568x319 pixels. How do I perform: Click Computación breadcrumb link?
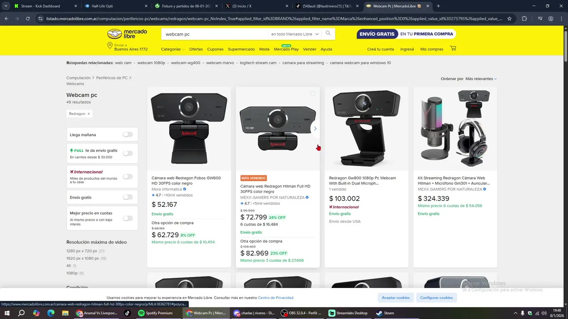(79, 78)
